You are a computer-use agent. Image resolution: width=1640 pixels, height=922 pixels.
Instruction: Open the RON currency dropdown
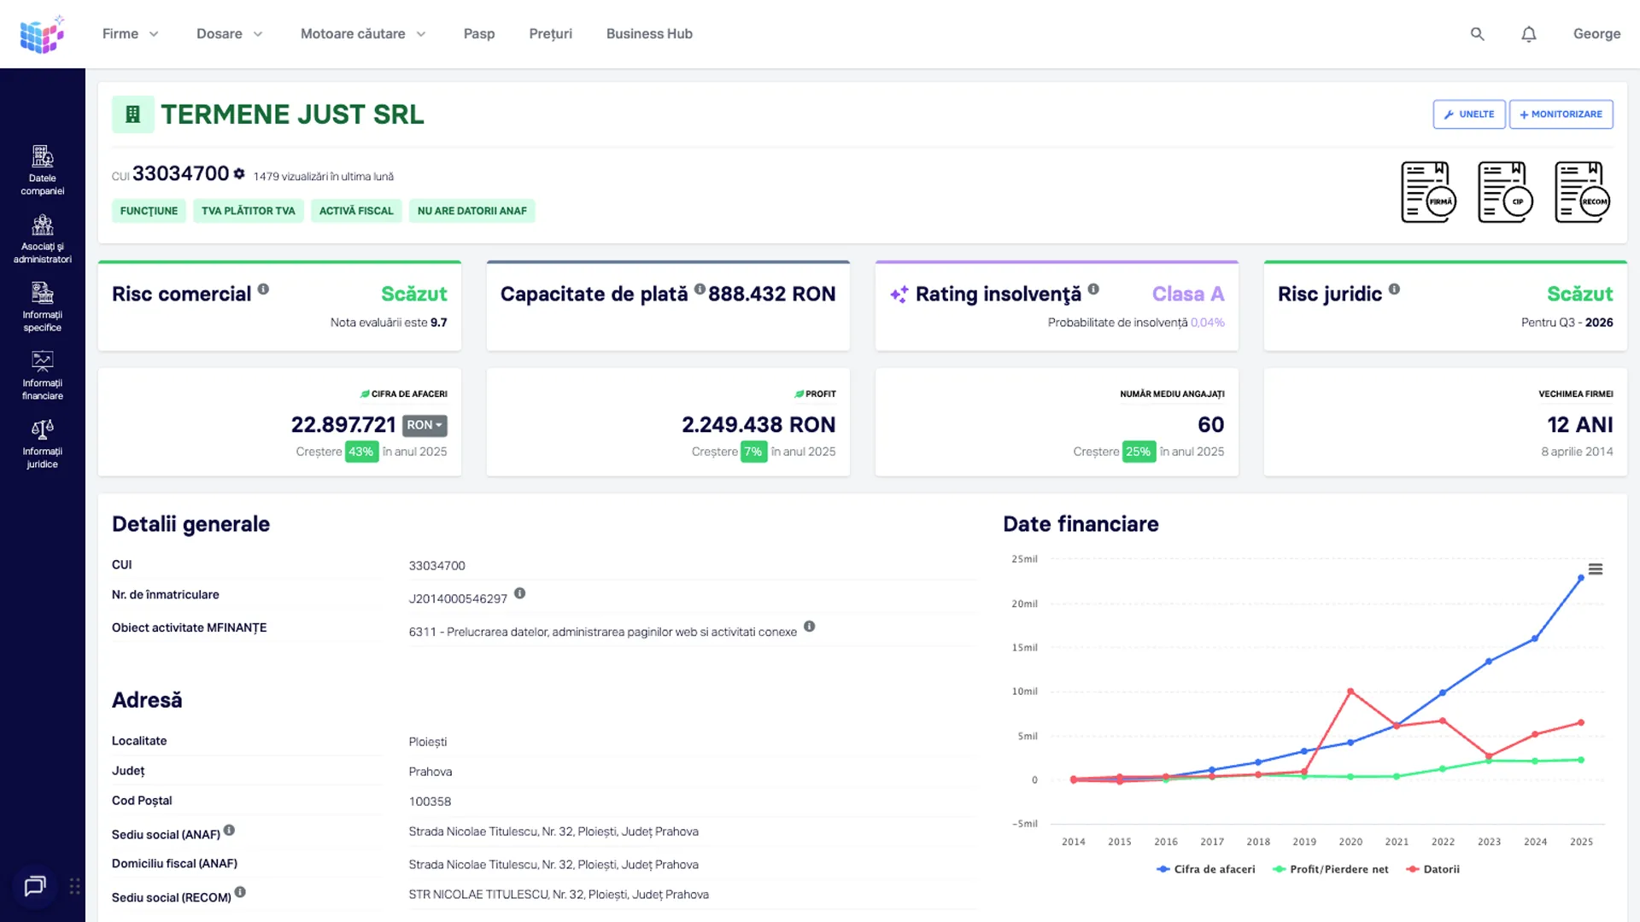[x=425, y=425]
